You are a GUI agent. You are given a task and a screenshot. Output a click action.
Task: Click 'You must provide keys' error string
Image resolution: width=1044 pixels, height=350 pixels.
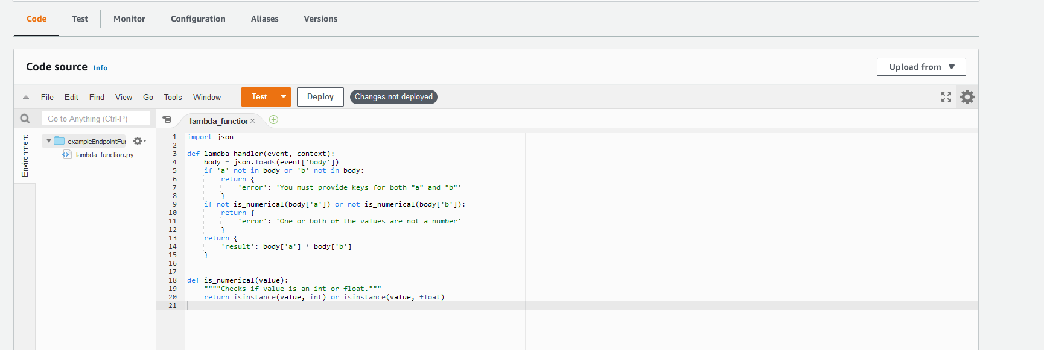point(369,187)
